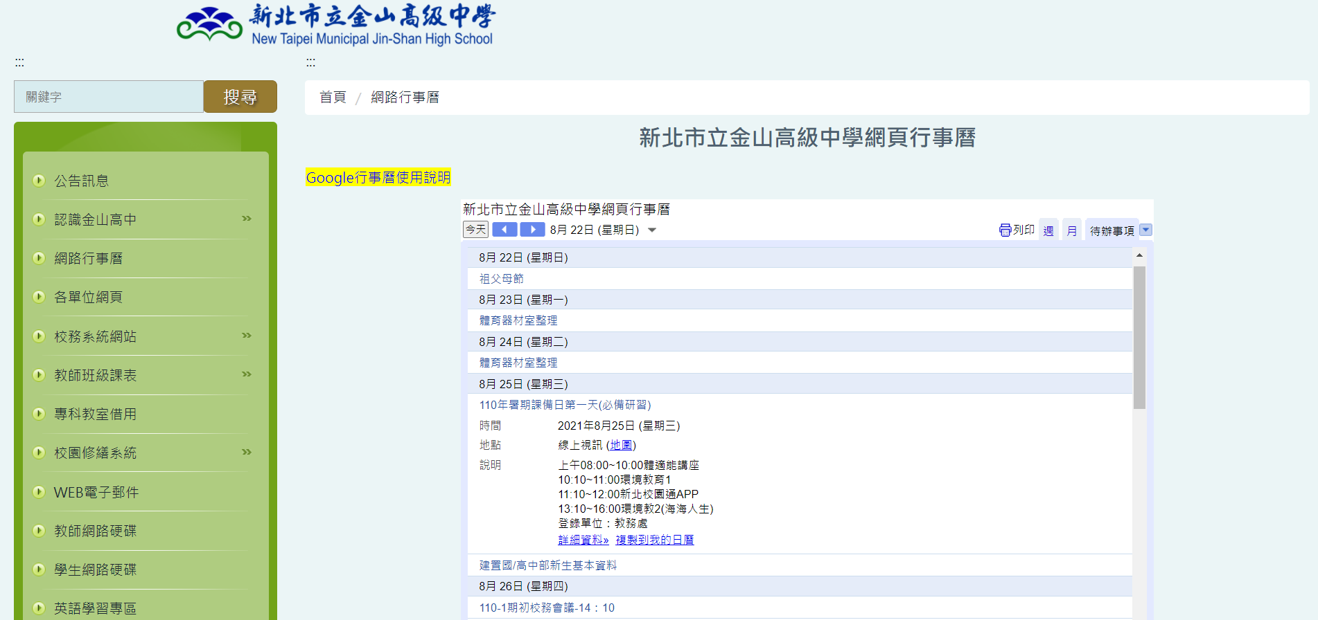Click the bullet icon next to 網路行事曆 in the sidebar
The height and width of the screenshot is (620, 1318).
point(39,258)
